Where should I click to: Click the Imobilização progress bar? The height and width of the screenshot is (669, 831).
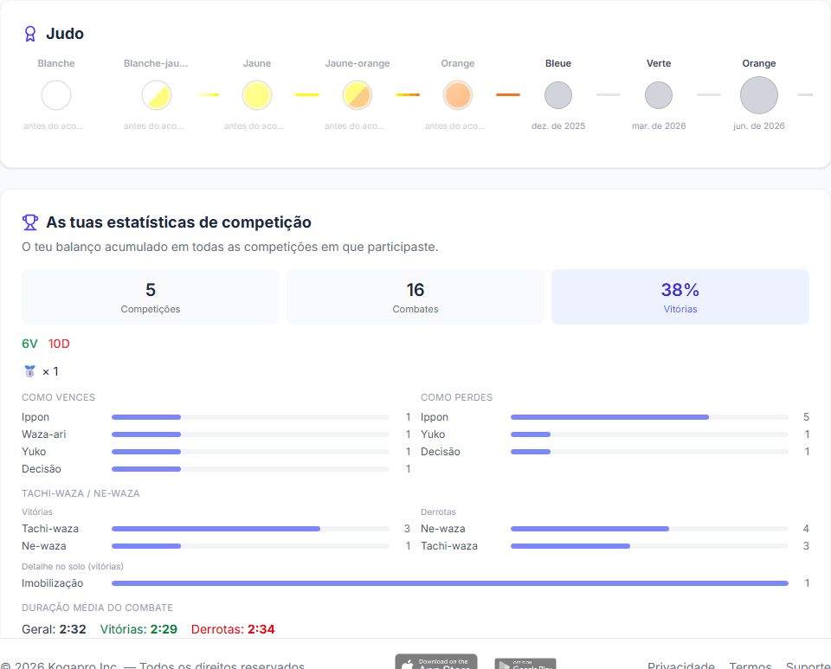point(450,583)
